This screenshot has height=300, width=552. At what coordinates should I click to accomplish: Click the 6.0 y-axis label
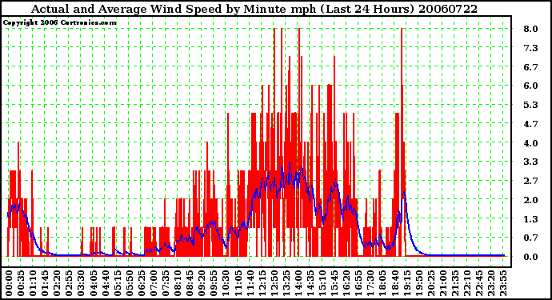pos(530,86)
